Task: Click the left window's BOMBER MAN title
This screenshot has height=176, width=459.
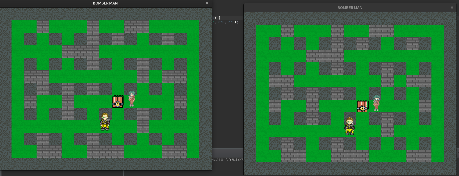Action: [105, 3]
